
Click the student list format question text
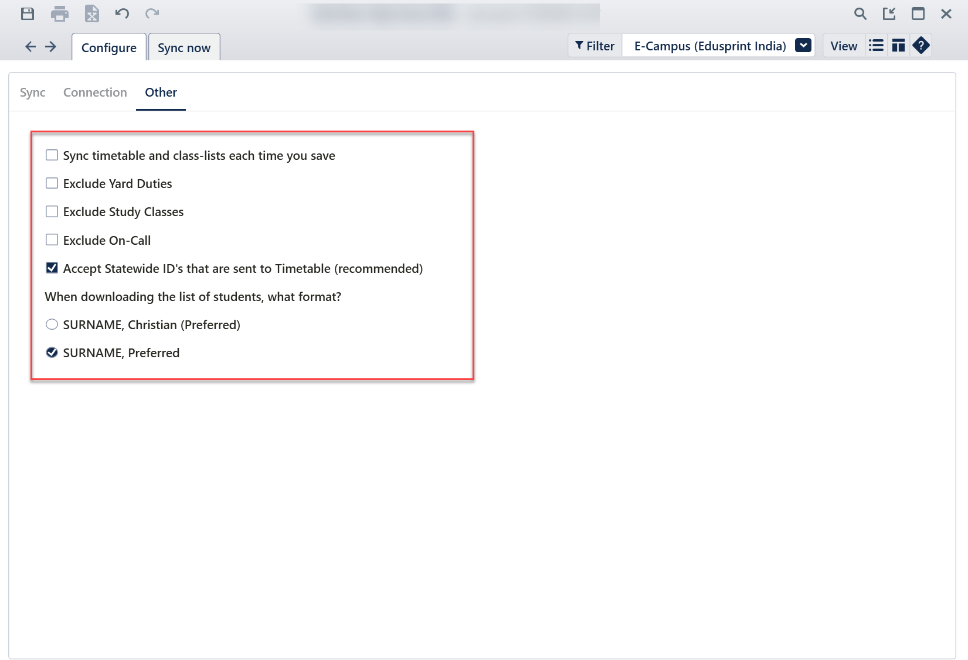click(x=193, y=296)
